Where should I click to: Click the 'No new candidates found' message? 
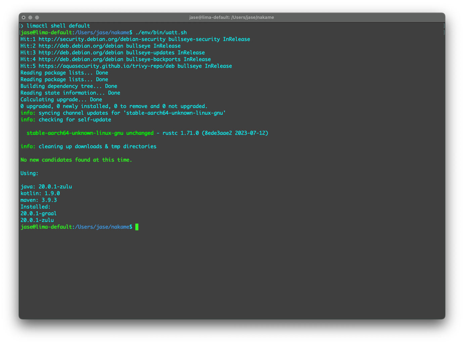click(x=76, y=160)
